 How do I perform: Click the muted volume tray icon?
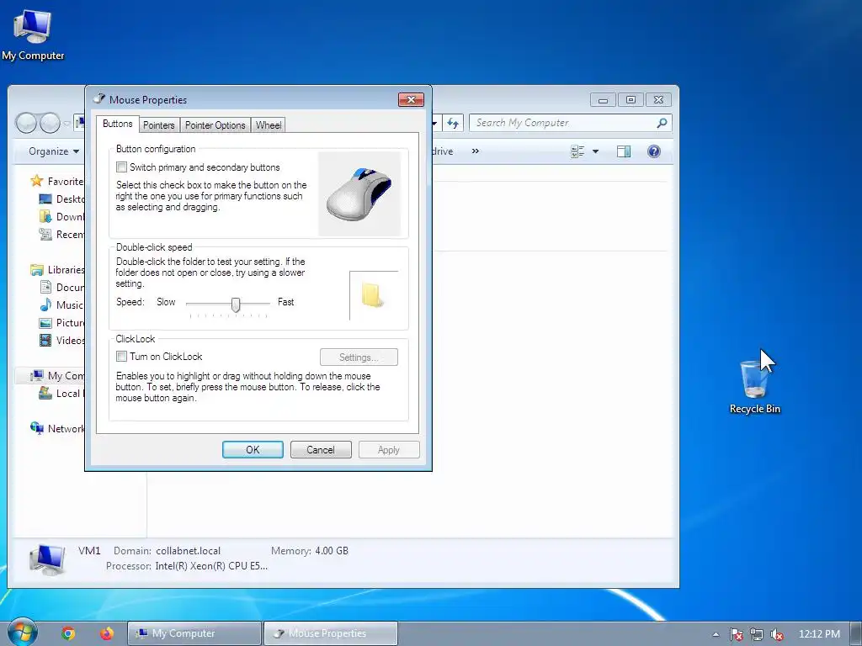click(x=777, y=634)
